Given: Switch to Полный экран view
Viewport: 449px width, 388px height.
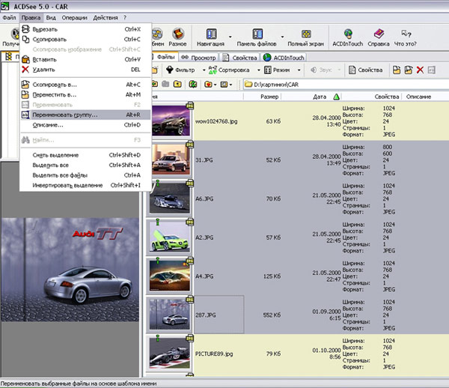Looking at the screenshot, I should point(305,37).
